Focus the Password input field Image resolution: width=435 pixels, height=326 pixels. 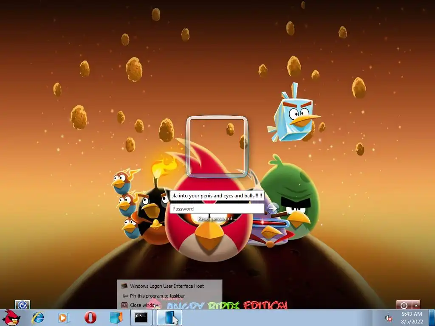tap(217, 209)
